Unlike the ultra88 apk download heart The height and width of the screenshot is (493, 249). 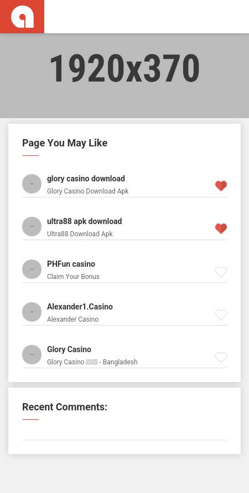(x=221, y=228)
